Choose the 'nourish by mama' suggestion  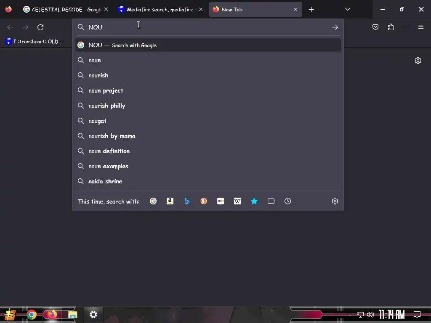tap(208, 136)
